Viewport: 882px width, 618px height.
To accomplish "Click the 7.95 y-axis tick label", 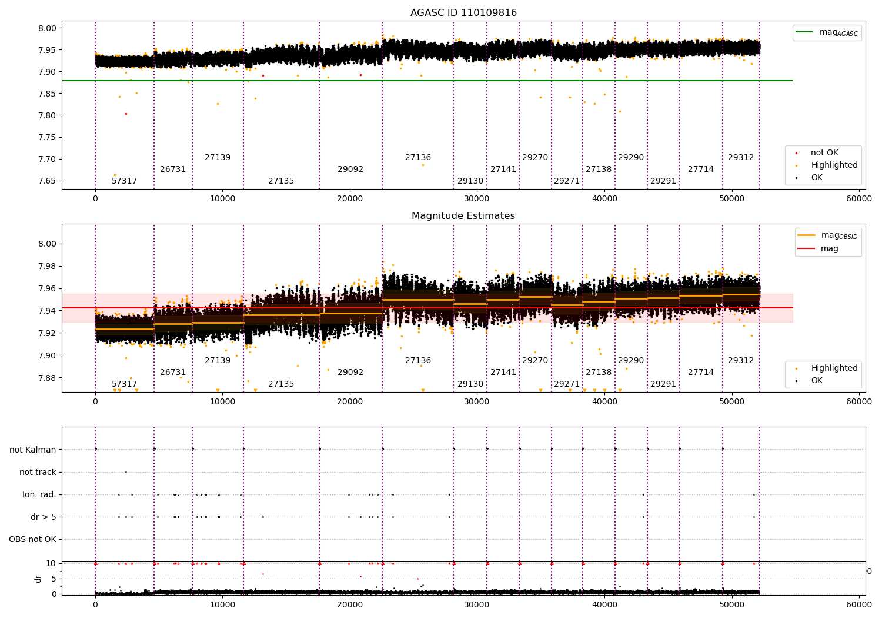I will coord(47,50).
